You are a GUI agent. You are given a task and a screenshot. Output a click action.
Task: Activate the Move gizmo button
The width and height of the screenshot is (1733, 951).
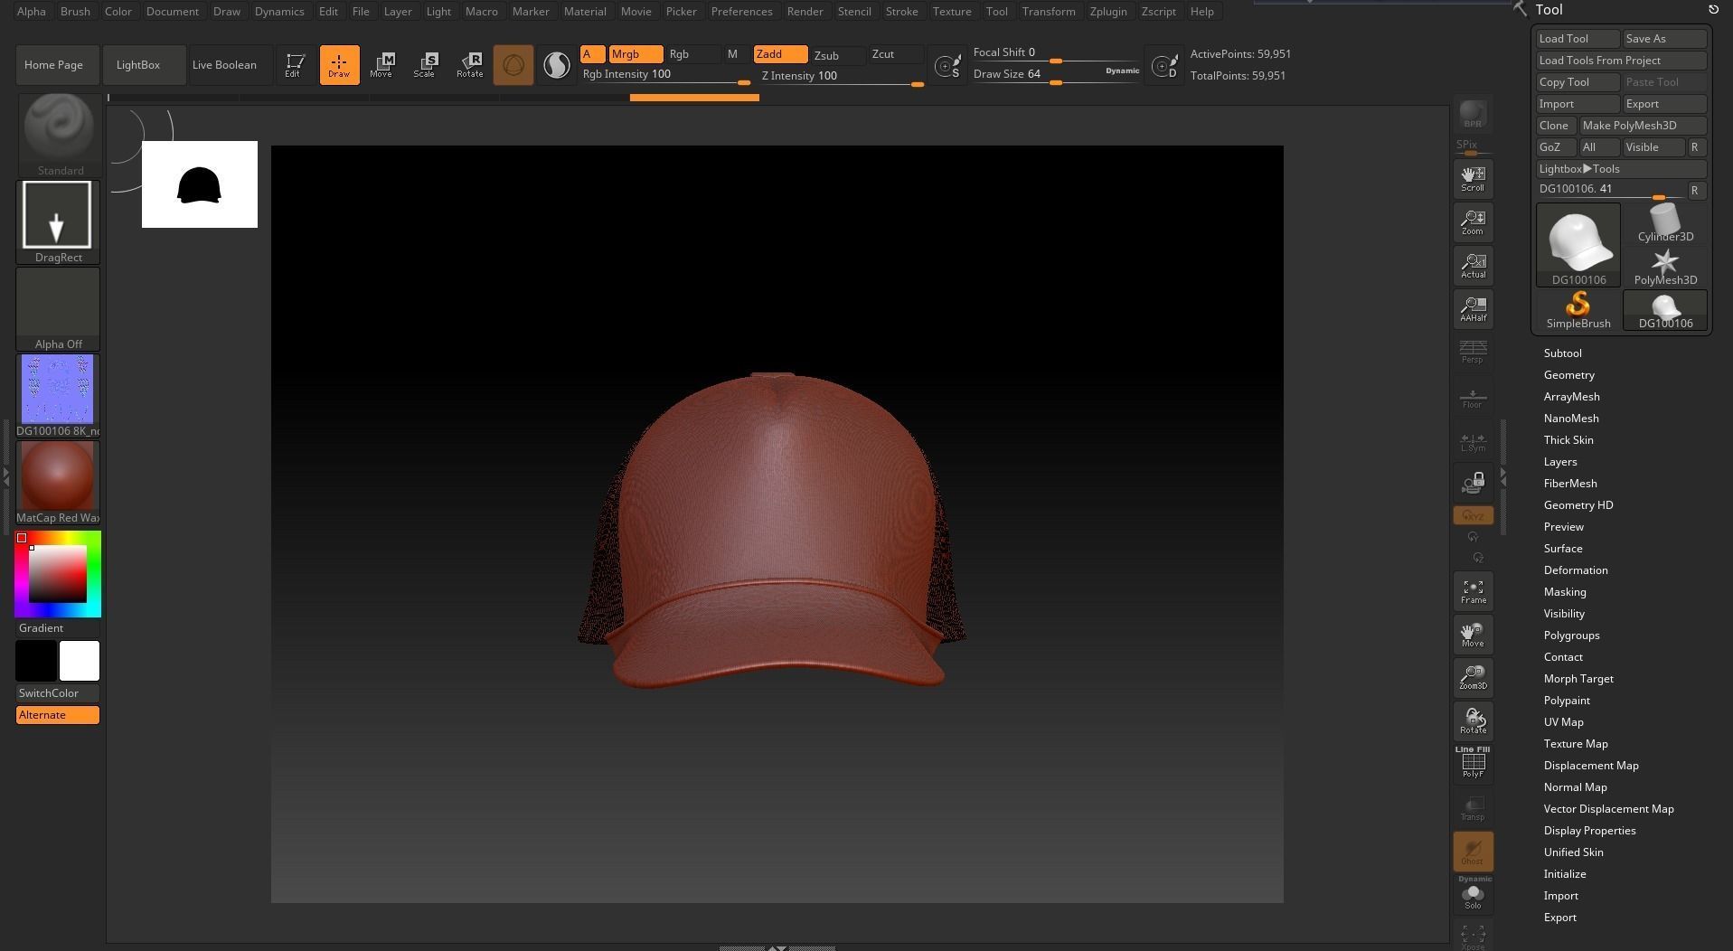coord(381,65)
